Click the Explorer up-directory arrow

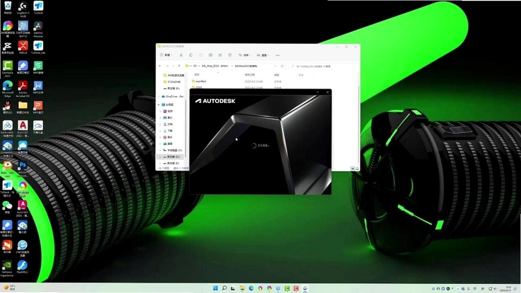pyautogui.click(x=179, y=66)
